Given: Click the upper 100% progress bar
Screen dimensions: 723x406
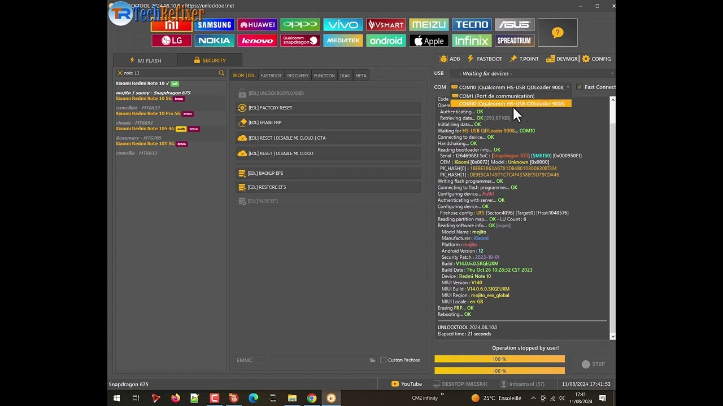Looking at the screenshot, I should click(x=499, y=359).
